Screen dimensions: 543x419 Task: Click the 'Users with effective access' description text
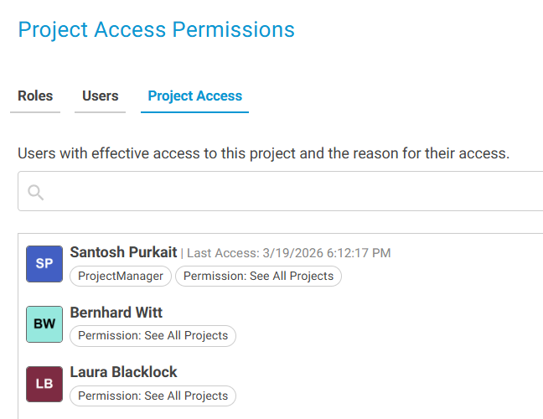(263, 153)
